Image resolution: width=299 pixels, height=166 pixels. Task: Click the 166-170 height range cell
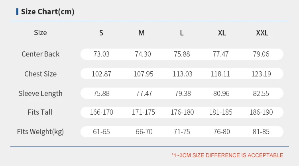pos(101,112)
